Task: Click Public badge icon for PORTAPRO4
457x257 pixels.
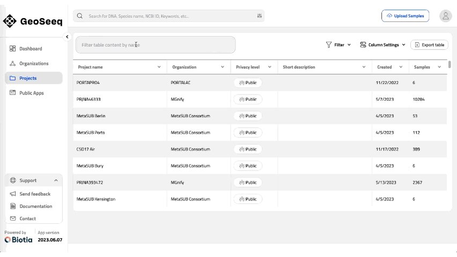Action: coord(241,83)
